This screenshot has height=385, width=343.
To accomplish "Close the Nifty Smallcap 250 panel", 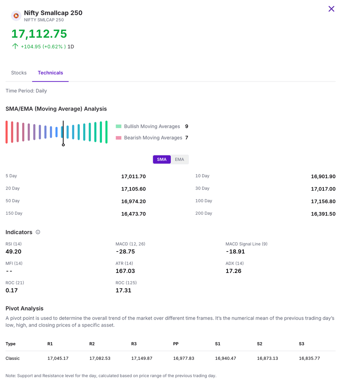I will pyautogui.click(x=331, y=9).
